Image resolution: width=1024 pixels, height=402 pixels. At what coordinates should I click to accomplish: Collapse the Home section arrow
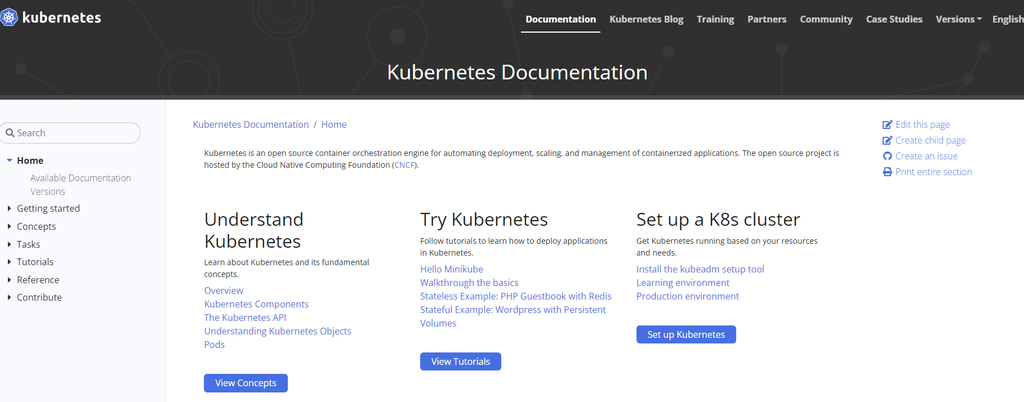click(x=10, y=160)
